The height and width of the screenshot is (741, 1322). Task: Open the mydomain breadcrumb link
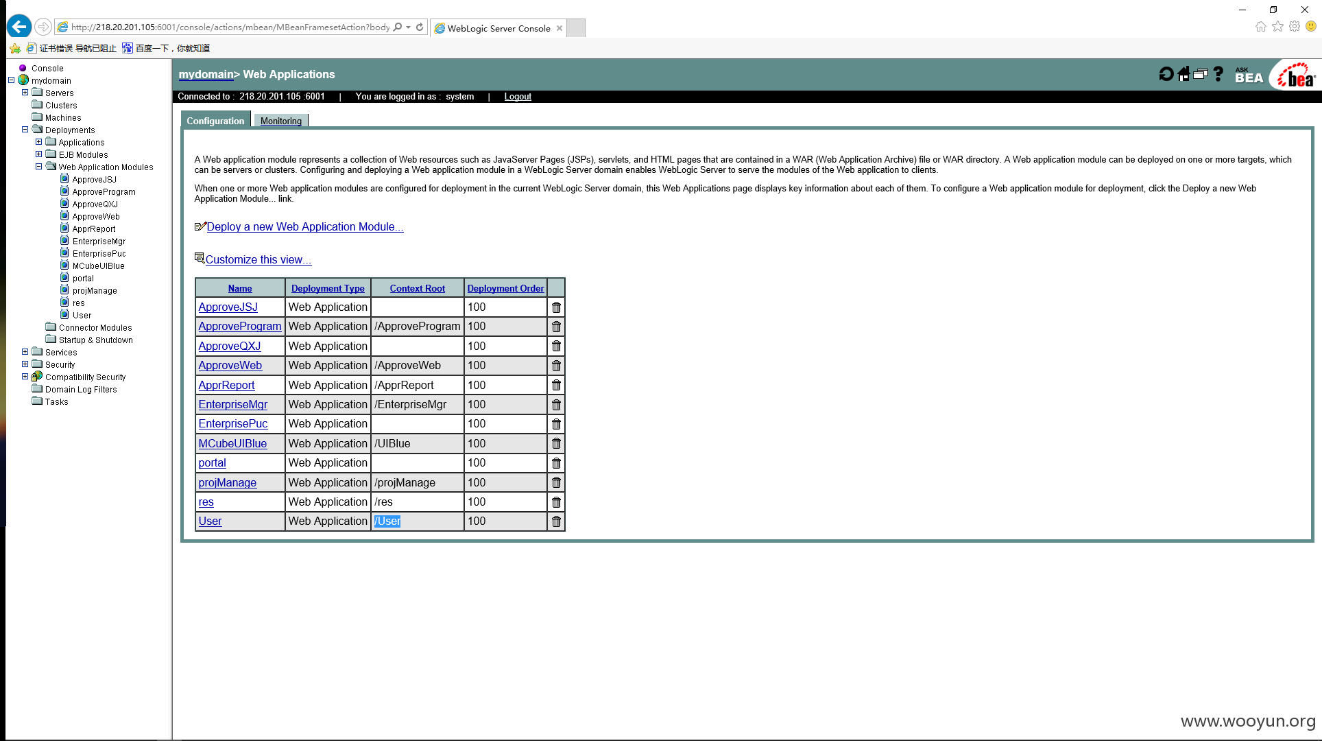[206, 74]
